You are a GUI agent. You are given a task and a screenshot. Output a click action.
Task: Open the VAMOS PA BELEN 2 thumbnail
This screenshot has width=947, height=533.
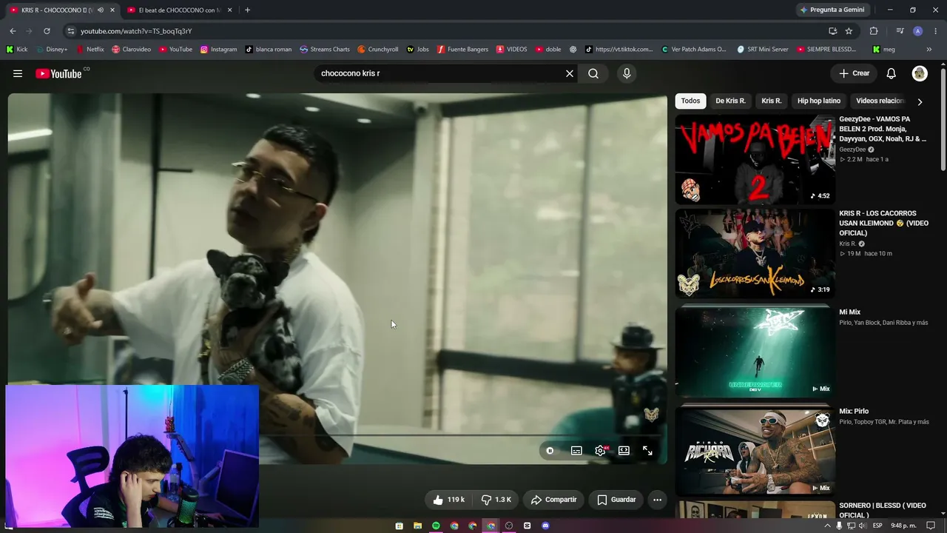(755, 159)
